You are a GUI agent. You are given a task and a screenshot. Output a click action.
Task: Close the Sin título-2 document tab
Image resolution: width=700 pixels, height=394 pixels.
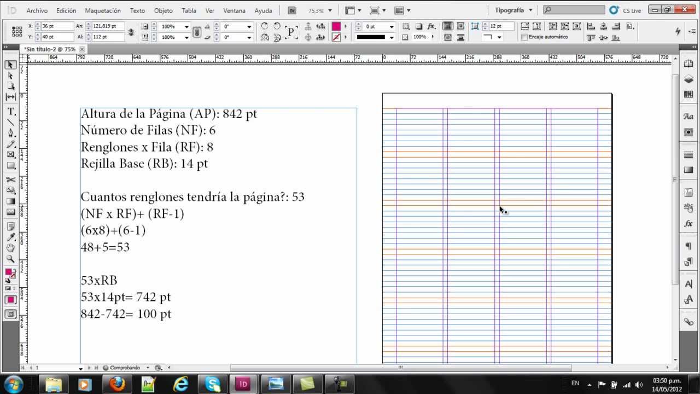(82, 49)
